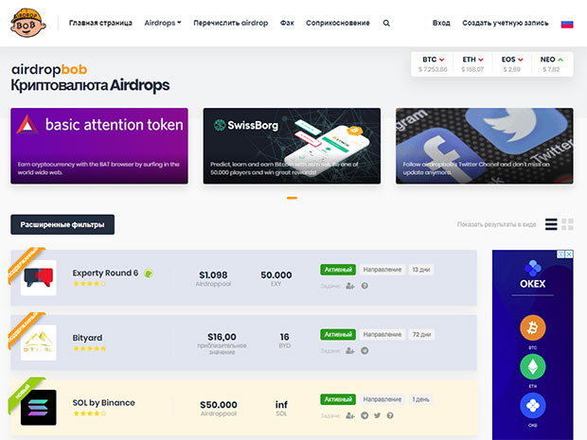The width and height of the screenshot is (587, 440).
Task: Click the EOS price ticker
Action: point(512,64)
